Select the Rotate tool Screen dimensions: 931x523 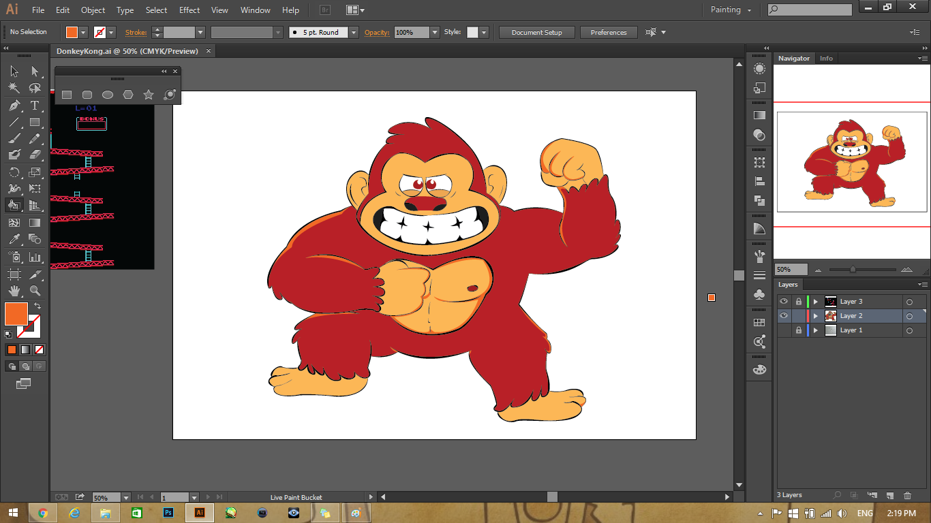tap(14, 172)
